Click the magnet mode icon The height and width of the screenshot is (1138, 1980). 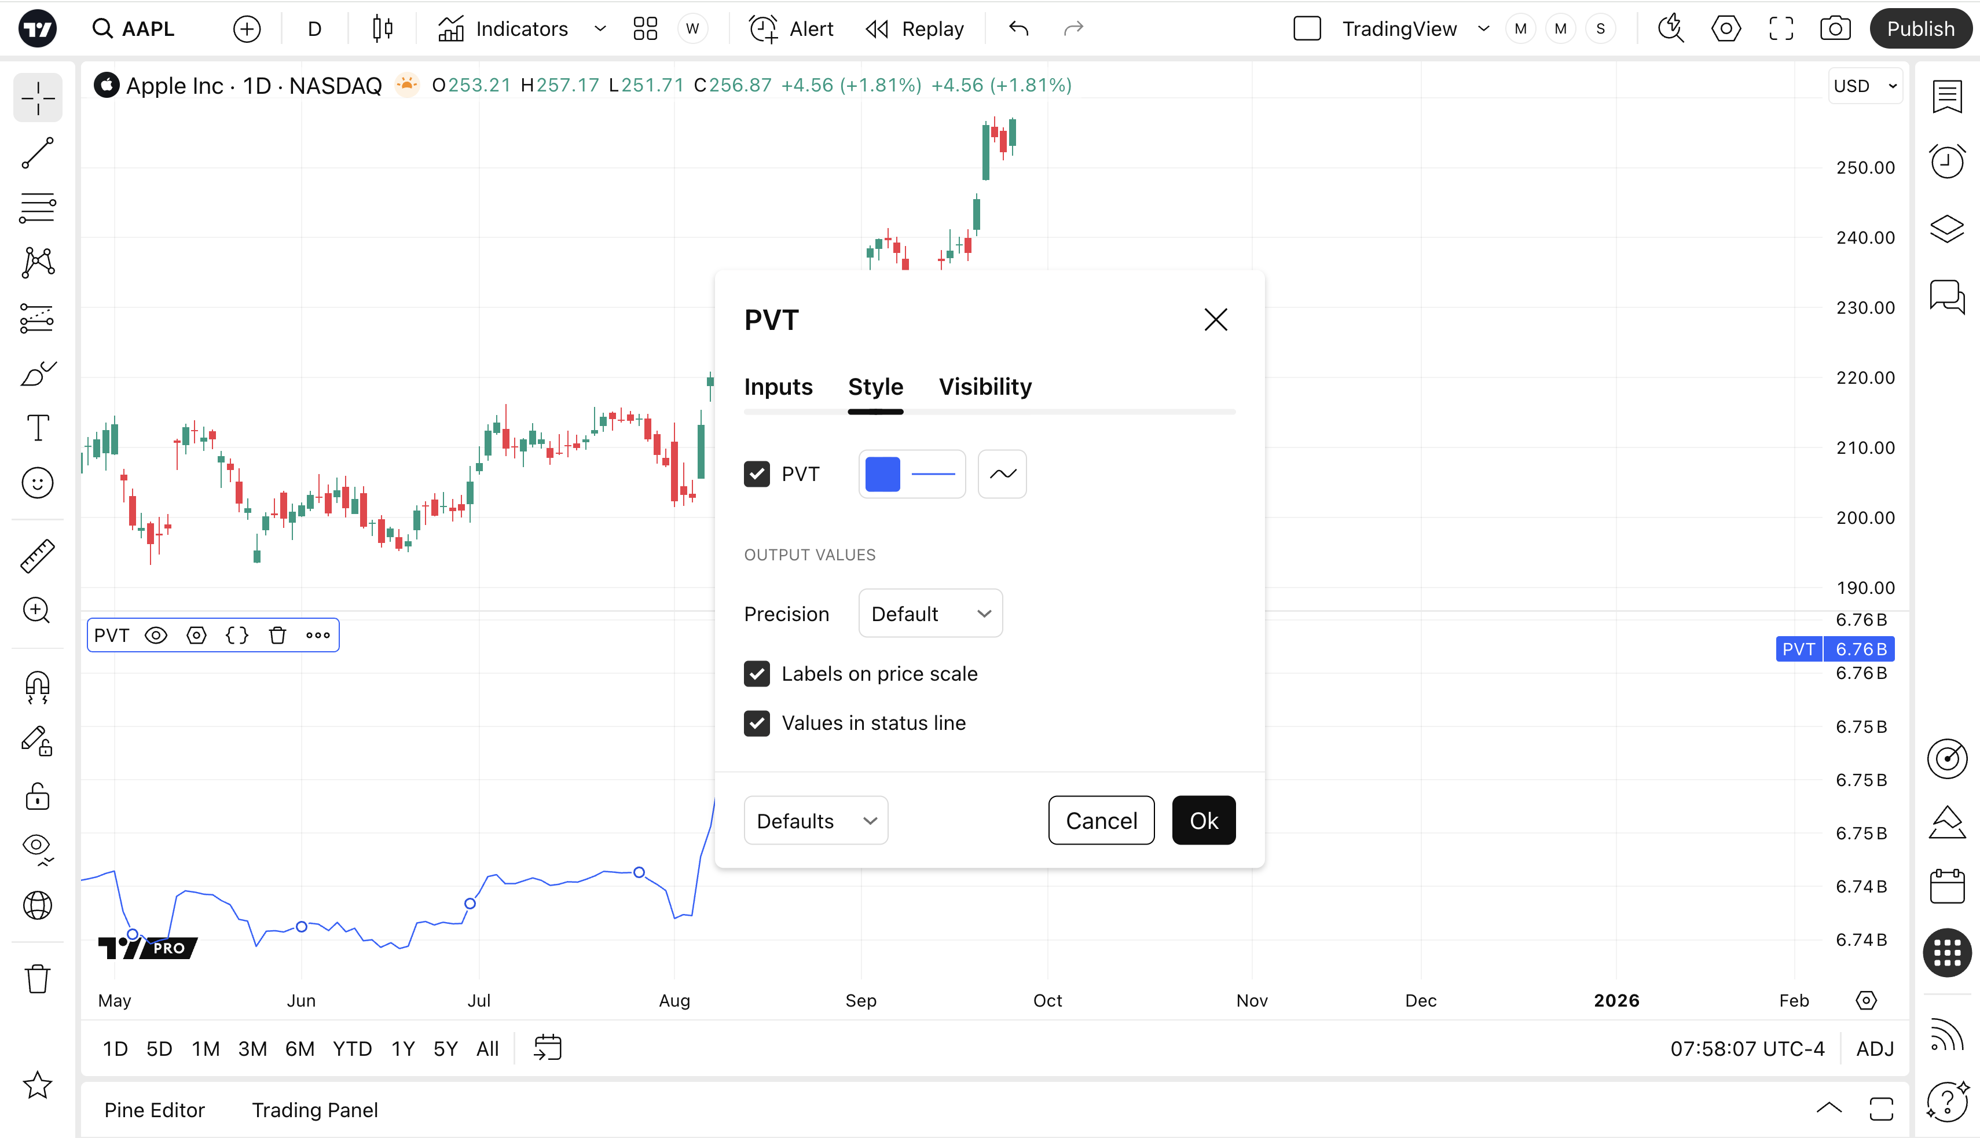(36, 687)
